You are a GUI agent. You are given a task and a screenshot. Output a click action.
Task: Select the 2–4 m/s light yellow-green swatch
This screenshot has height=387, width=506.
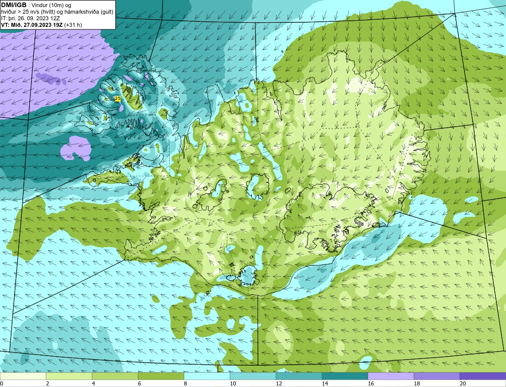(69, 376)
